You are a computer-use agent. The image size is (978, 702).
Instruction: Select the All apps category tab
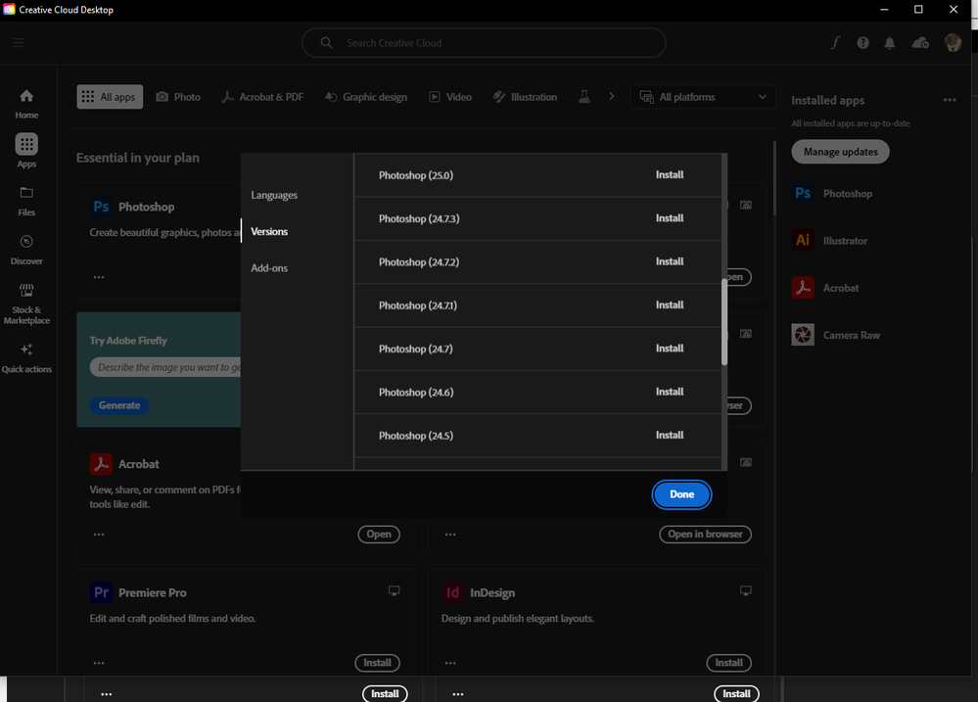point(110,97)
